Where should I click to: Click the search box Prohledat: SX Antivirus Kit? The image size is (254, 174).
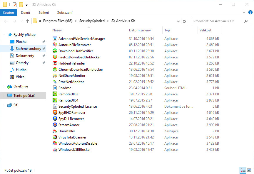point(220,21)
